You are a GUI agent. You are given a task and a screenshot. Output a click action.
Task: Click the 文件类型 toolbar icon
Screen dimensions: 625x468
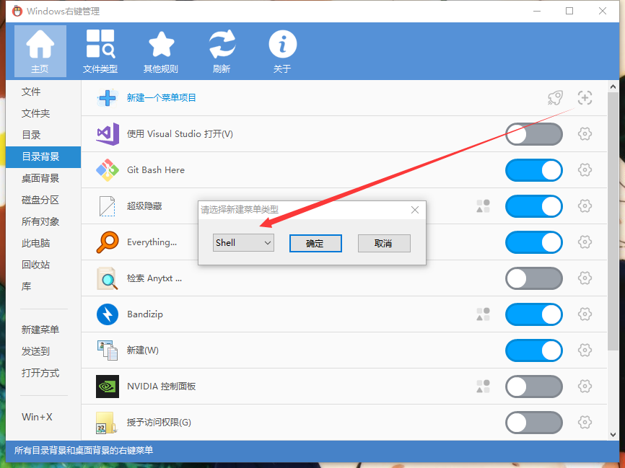click(x=100, y=43)
